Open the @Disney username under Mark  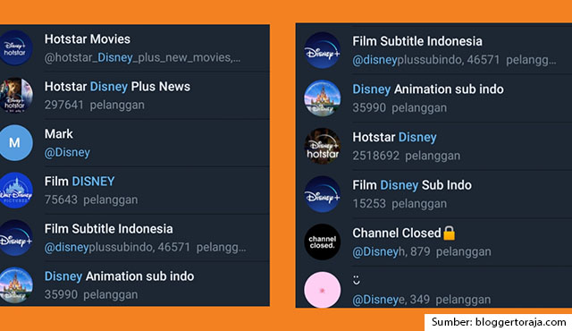(x=67, y=153)
